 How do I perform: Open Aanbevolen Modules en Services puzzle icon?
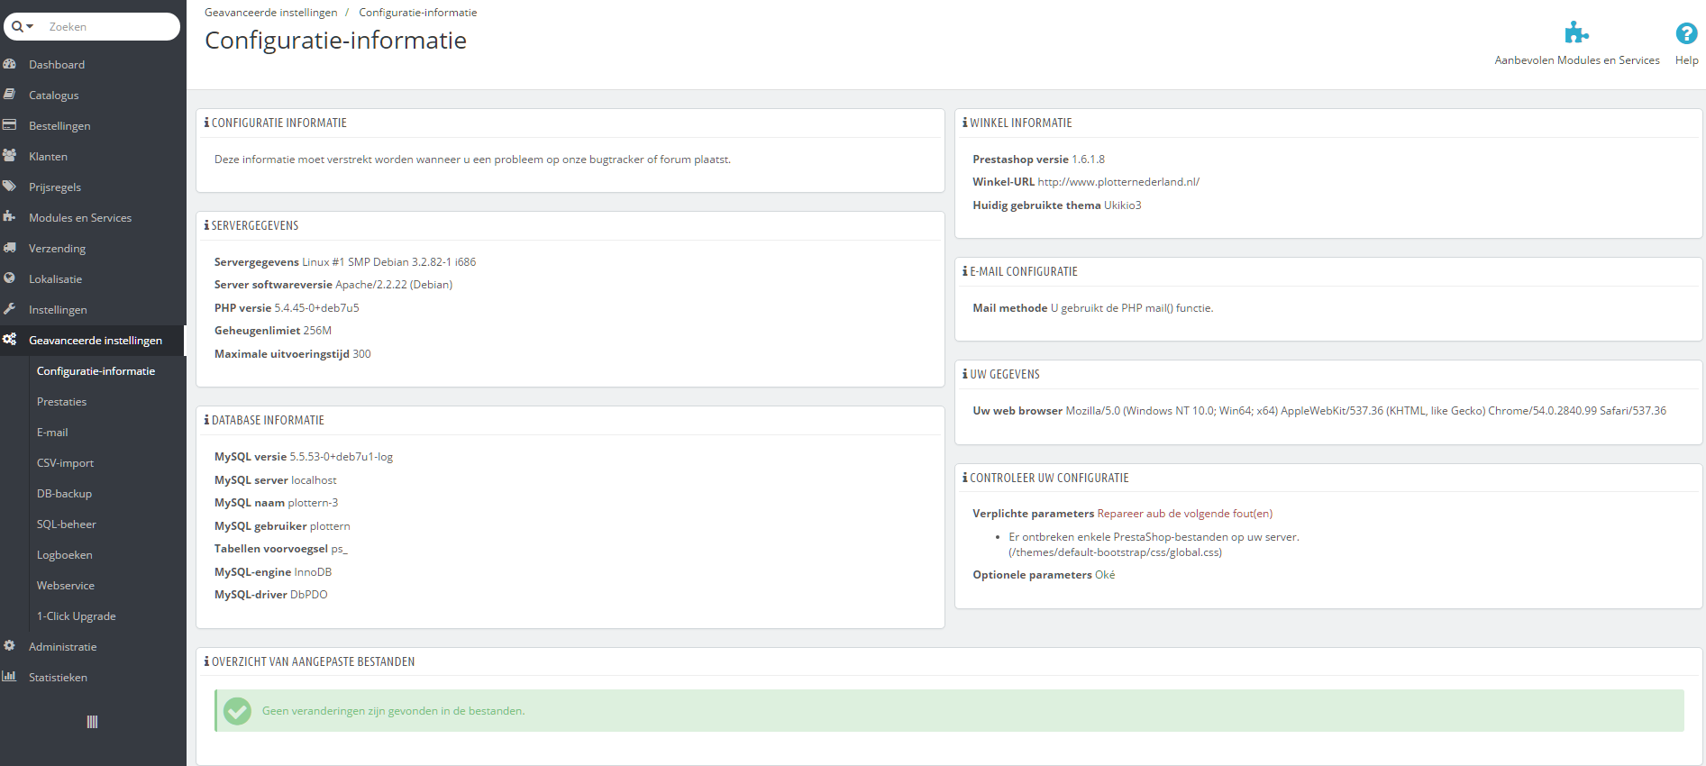tap(1576, 33)
